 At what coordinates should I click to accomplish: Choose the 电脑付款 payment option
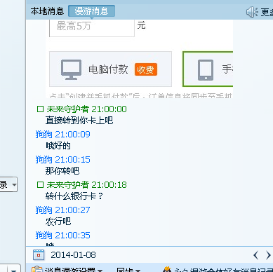tap(110, 69)
